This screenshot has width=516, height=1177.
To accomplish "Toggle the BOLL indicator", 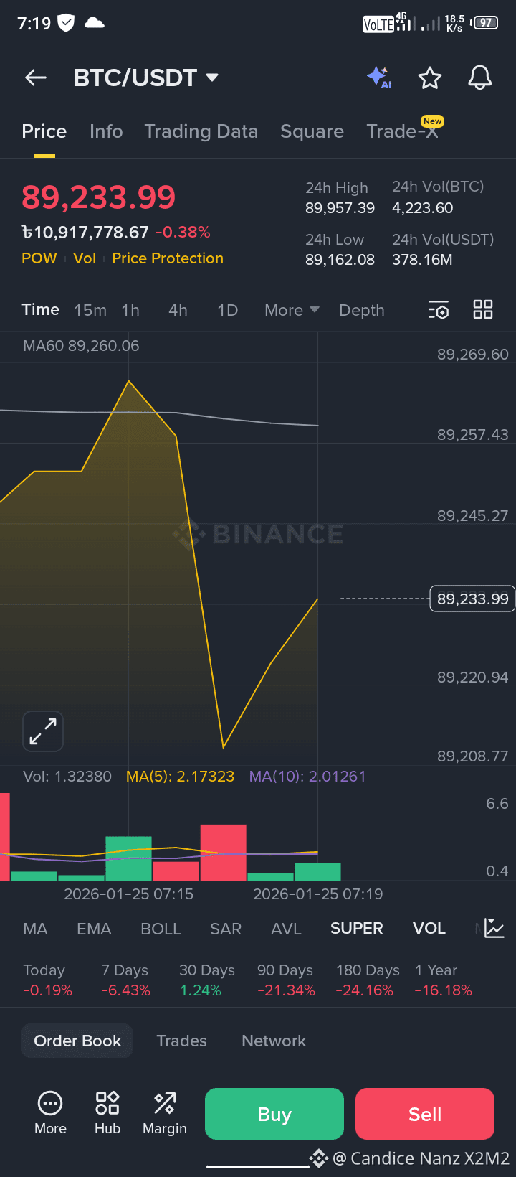I will click(161, 929).
